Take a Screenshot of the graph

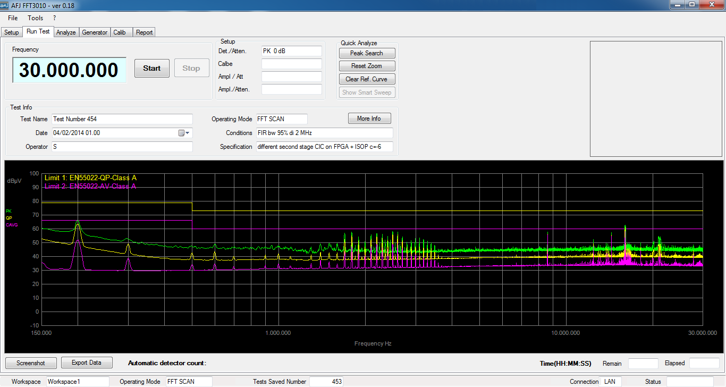pos(31,363)
